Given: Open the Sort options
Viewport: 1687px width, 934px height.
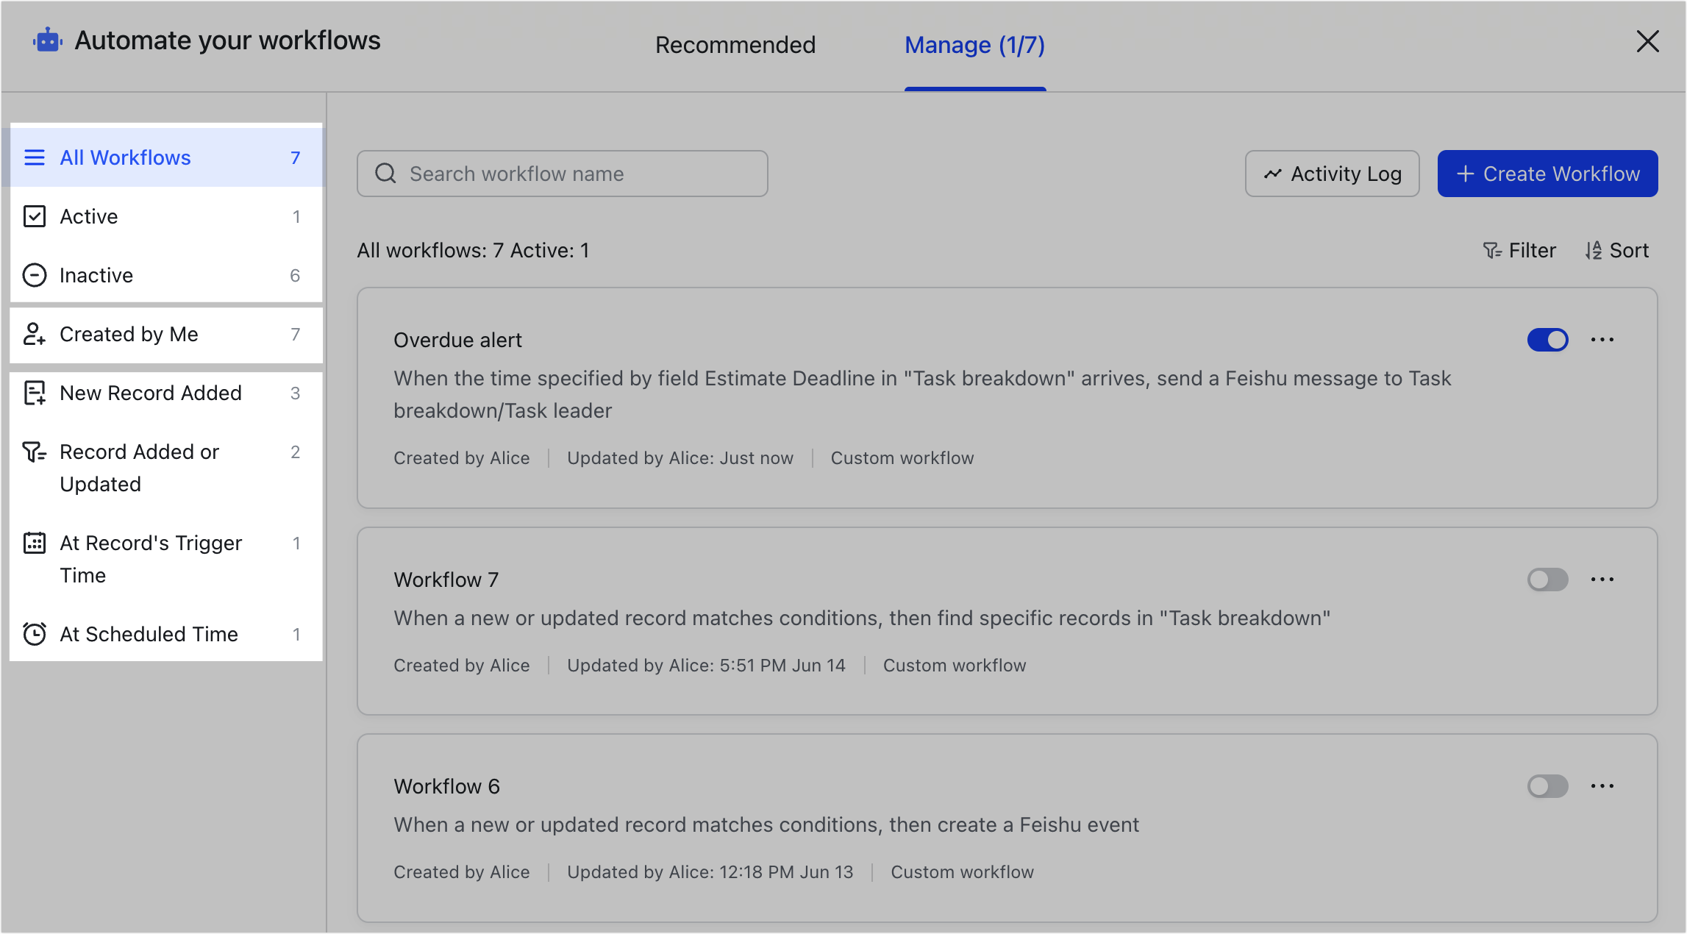Looking at the screenshot, I should coord(1617,251).
